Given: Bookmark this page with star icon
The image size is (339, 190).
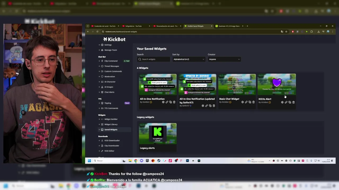Looking at the screenshot, I should 286,32.
